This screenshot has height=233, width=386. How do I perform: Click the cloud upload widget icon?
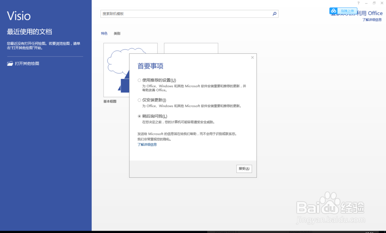pyautogui.click(x=334, y=11)
